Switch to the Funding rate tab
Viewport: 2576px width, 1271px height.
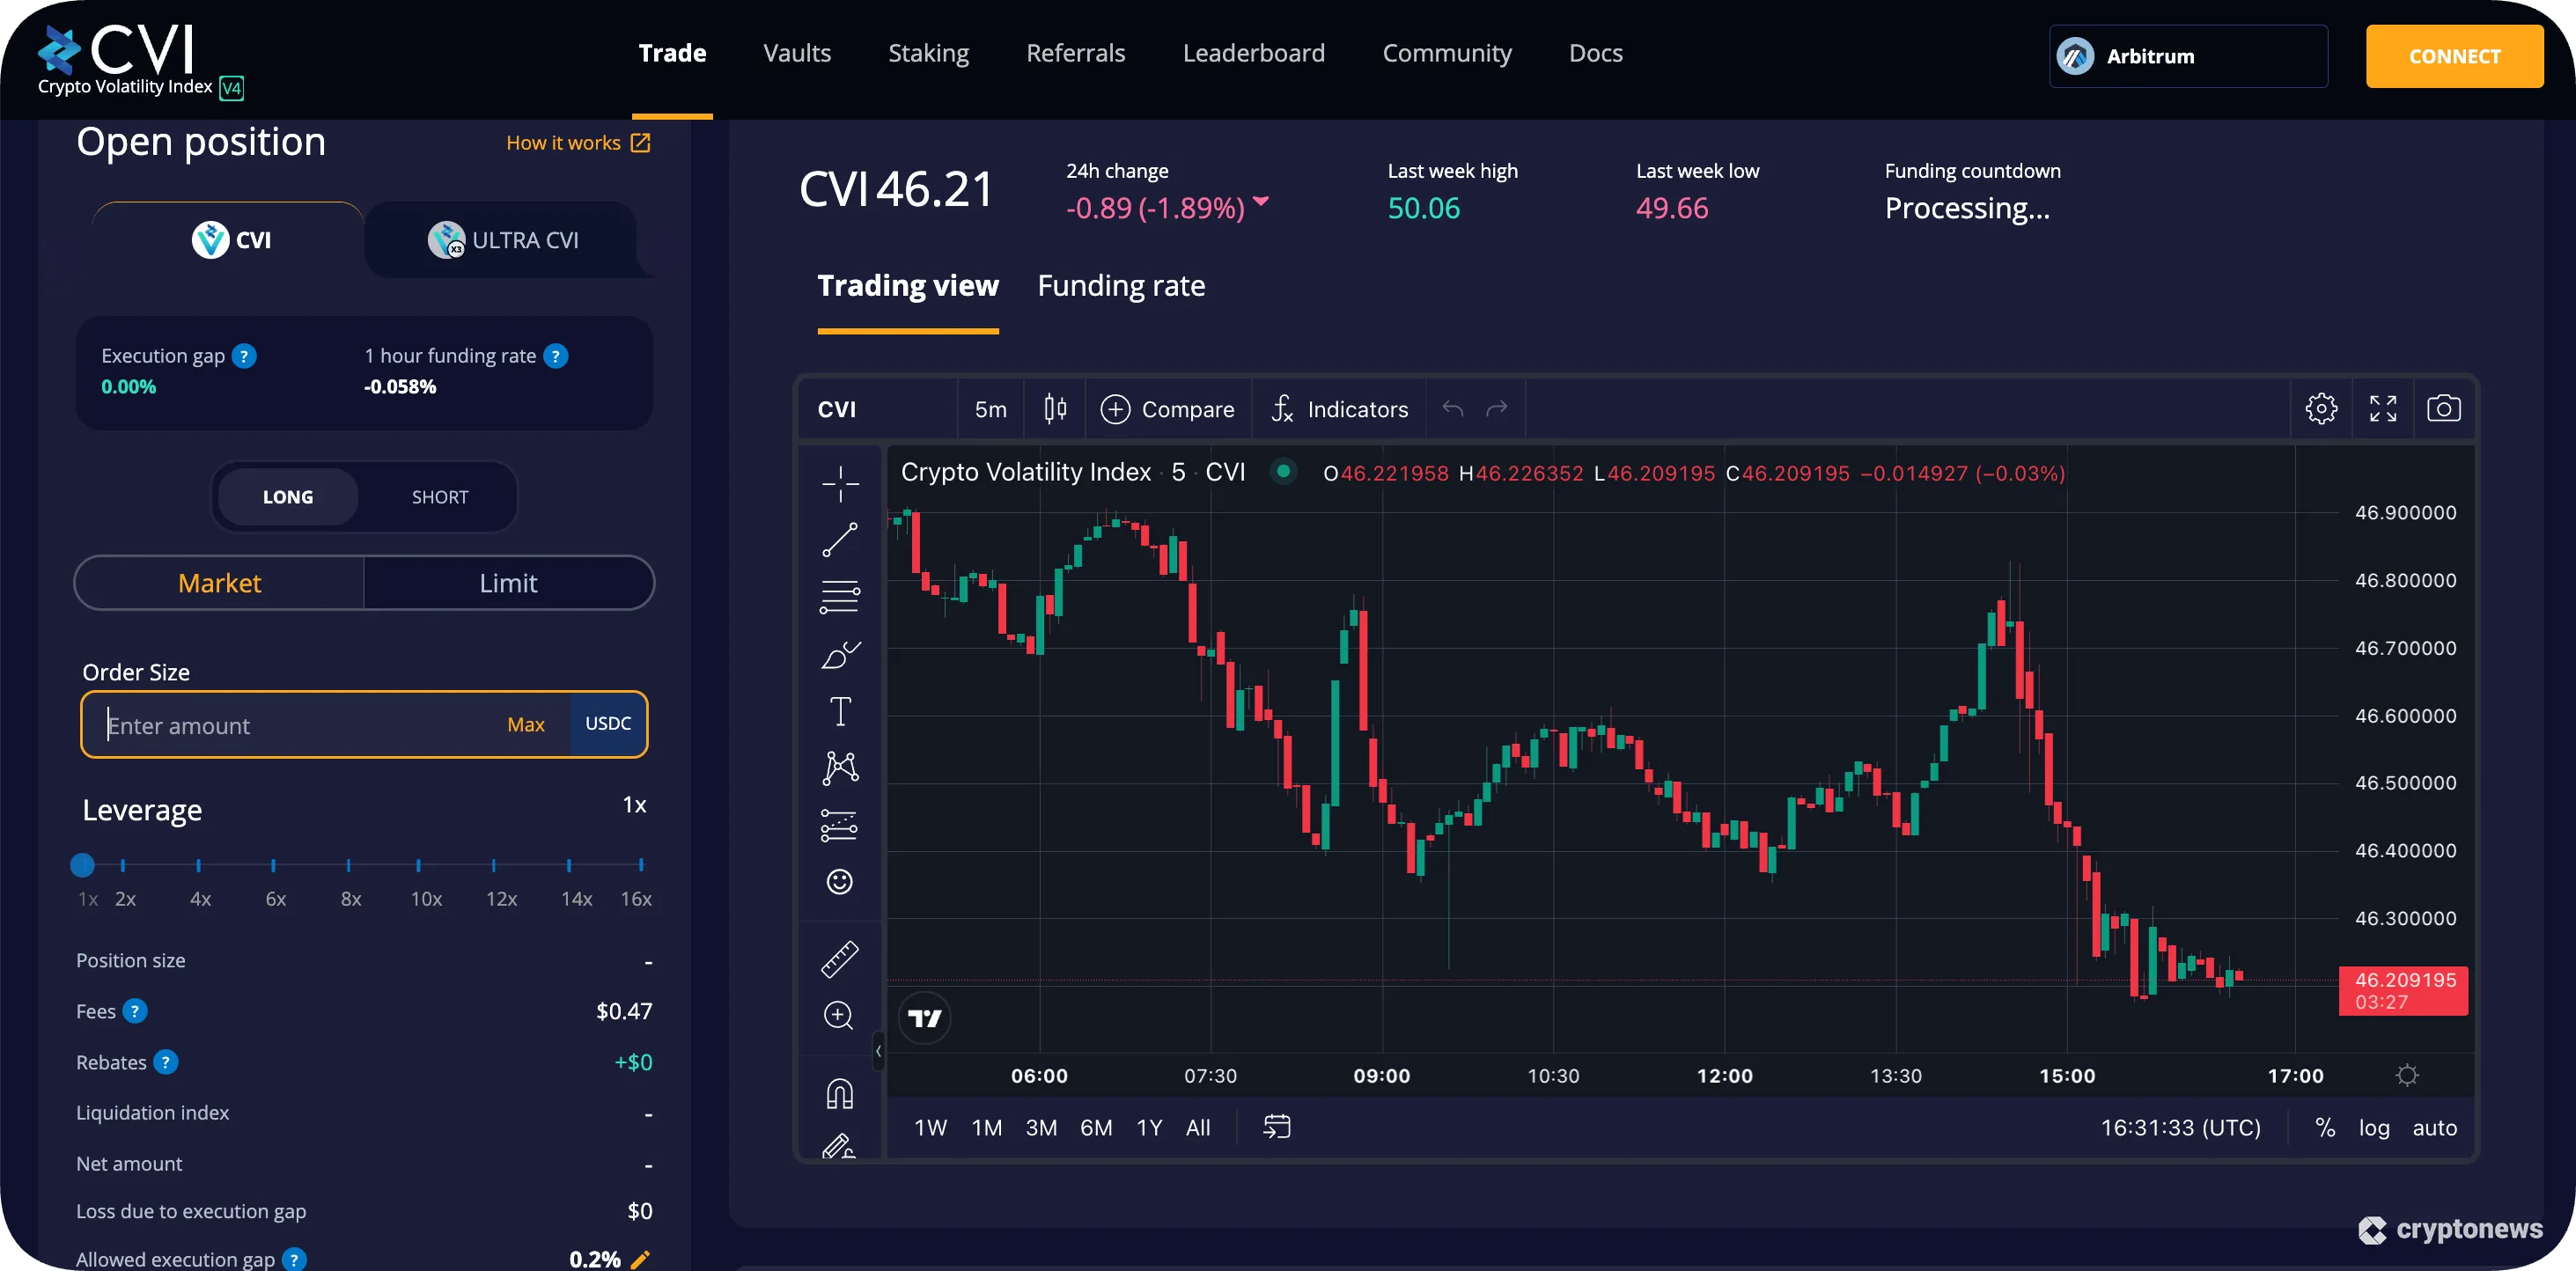(1121, 286)
